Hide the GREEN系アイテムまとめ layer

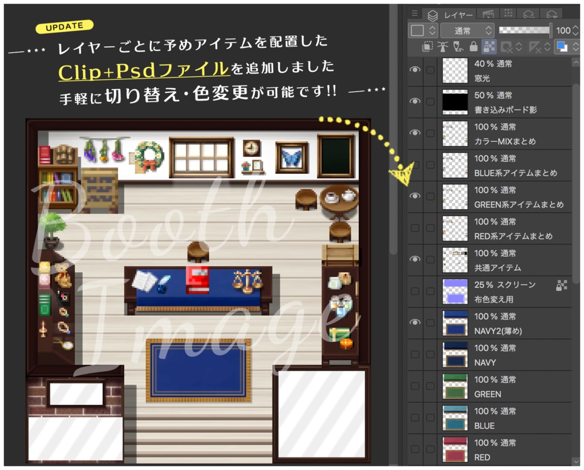[415, 195]
